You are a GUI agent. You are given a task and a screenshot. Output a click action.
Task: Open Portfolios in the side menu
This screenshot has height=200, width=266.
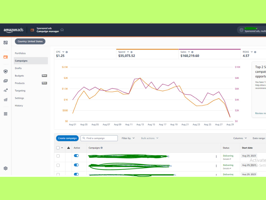click(20, 53)
